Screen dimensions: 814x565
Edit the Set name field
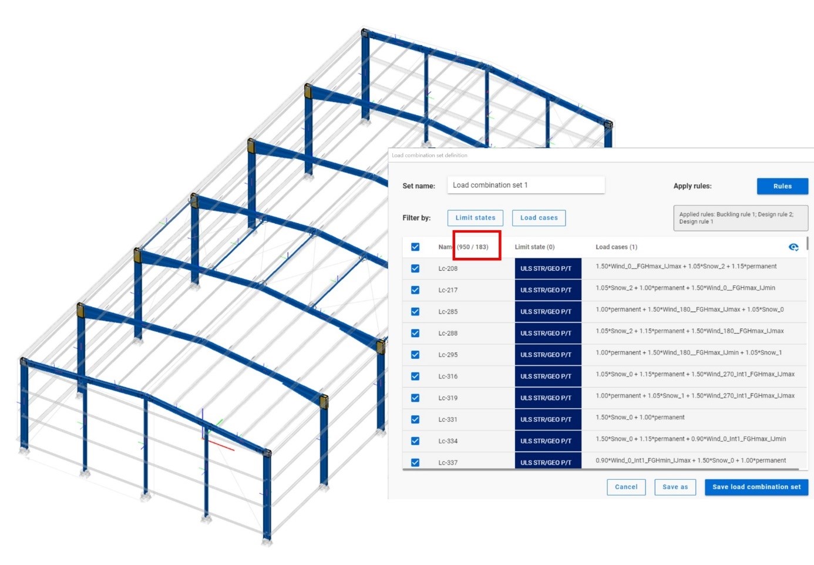pyautogui.click(x=526, y=184)
